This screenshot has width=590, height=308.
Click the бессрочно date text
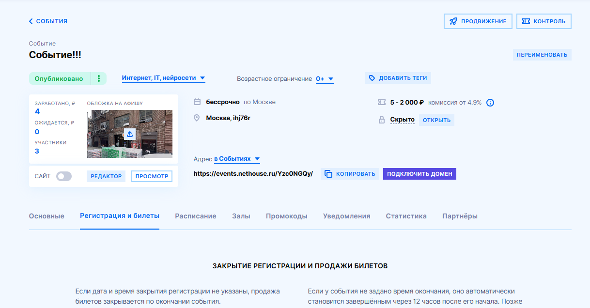pyautogui.click(x=223, y=102)
